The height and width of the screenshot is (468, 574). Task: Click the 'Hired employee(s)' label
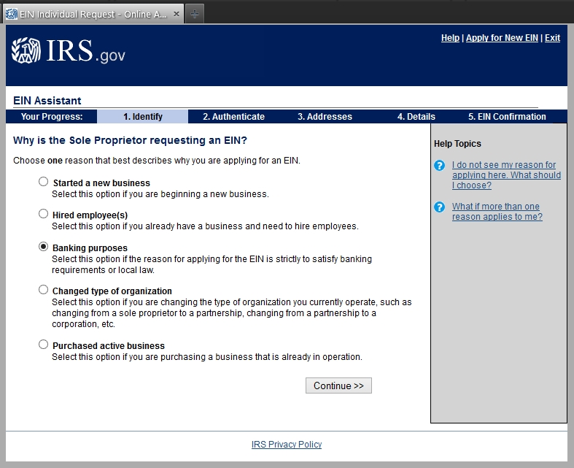(90, 215)
